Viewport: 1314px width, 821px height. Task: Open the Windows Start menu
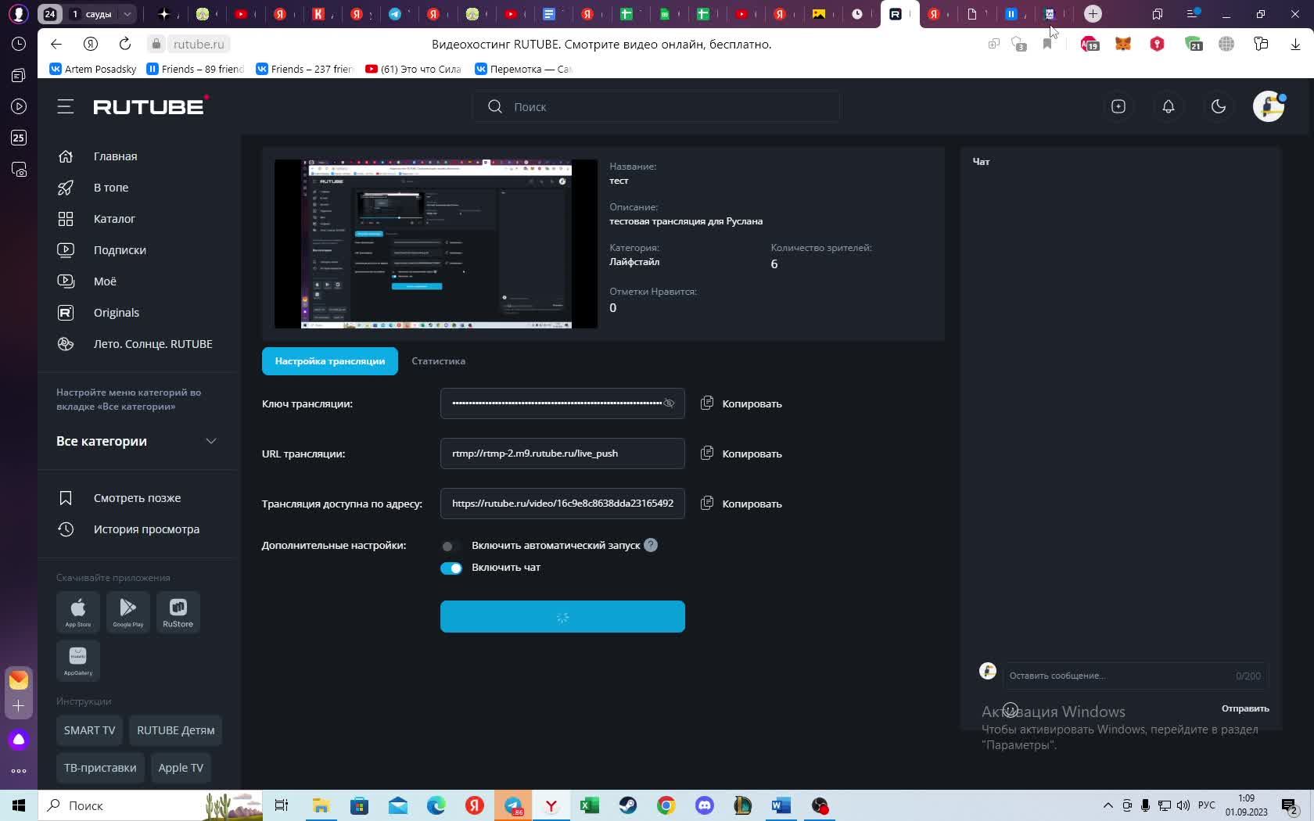19,805
